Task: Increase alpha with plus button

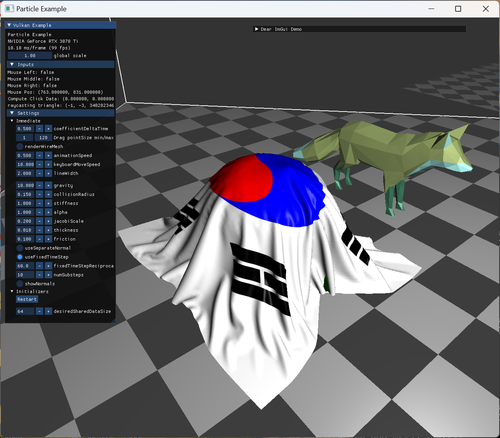Action: (48, 212)
